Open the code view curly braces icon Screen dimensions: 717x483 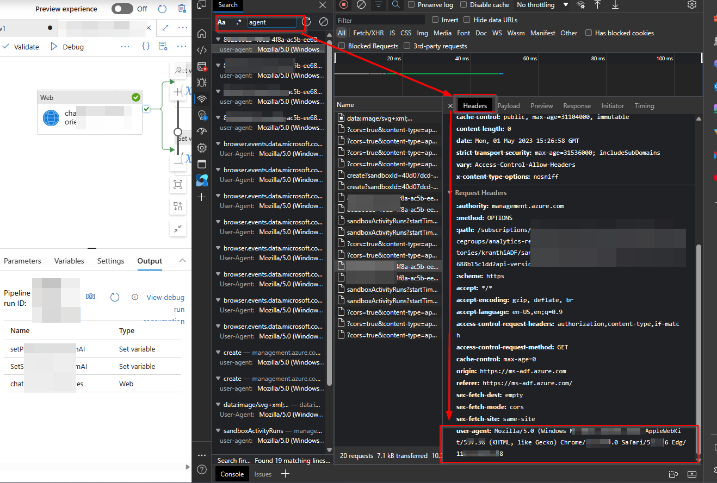coord(146,47)
